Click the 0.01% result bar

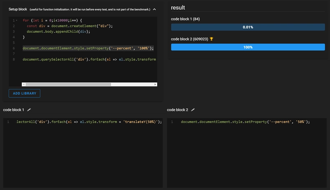click(248, 27)
